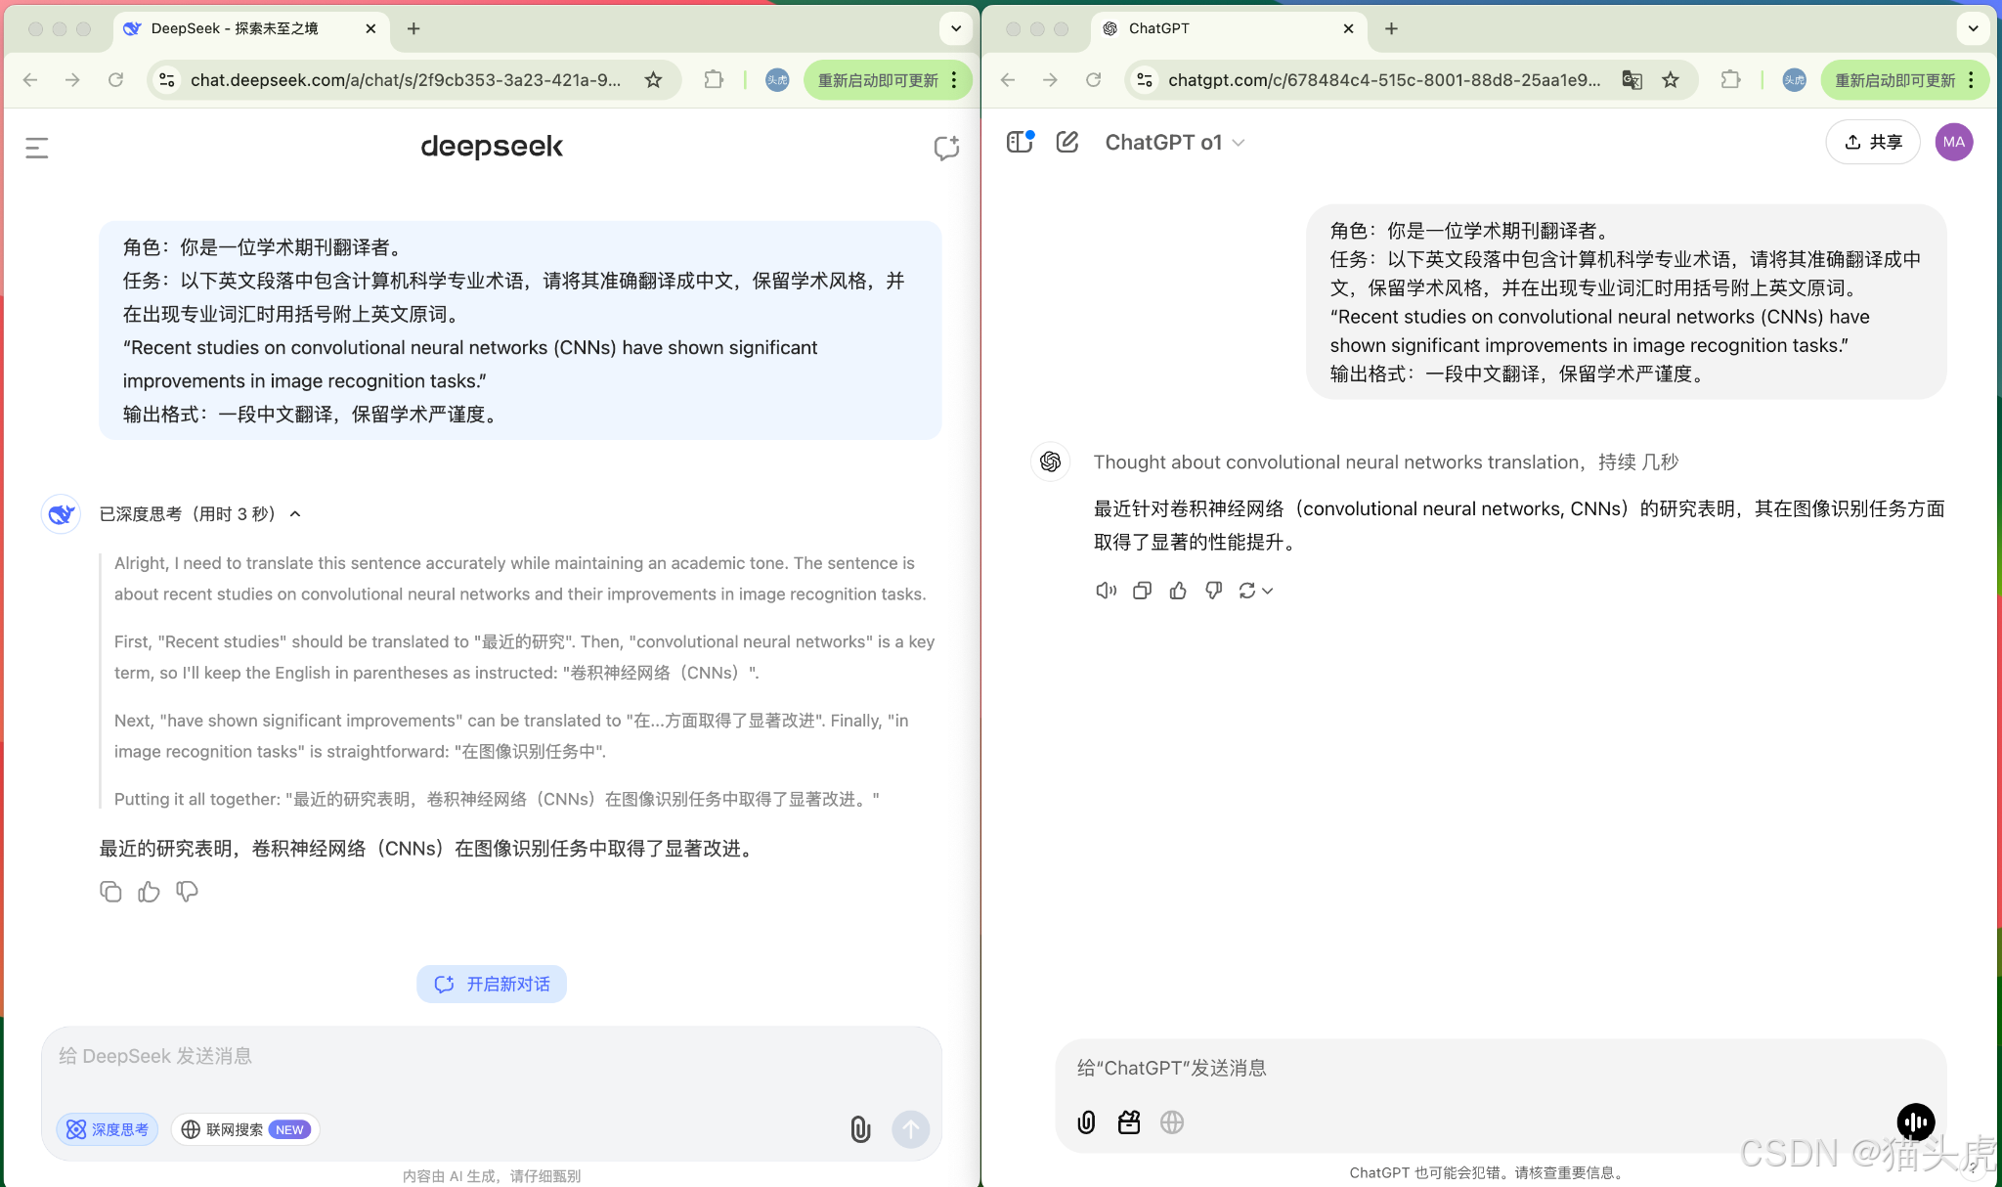
Task: Start a new chat via pencil icon in ChatGPT
Action: 1066,142
